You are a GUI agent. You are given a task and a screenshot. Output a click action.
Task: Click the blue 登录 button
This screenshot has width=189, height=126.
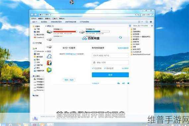(x=110, y=75)
